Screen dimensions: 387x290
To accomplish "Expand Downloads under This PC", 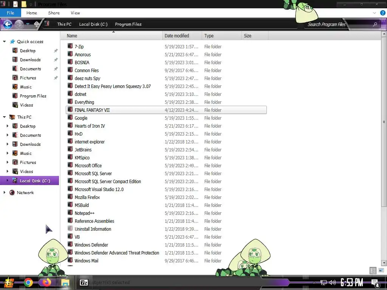I will (8, 144).
